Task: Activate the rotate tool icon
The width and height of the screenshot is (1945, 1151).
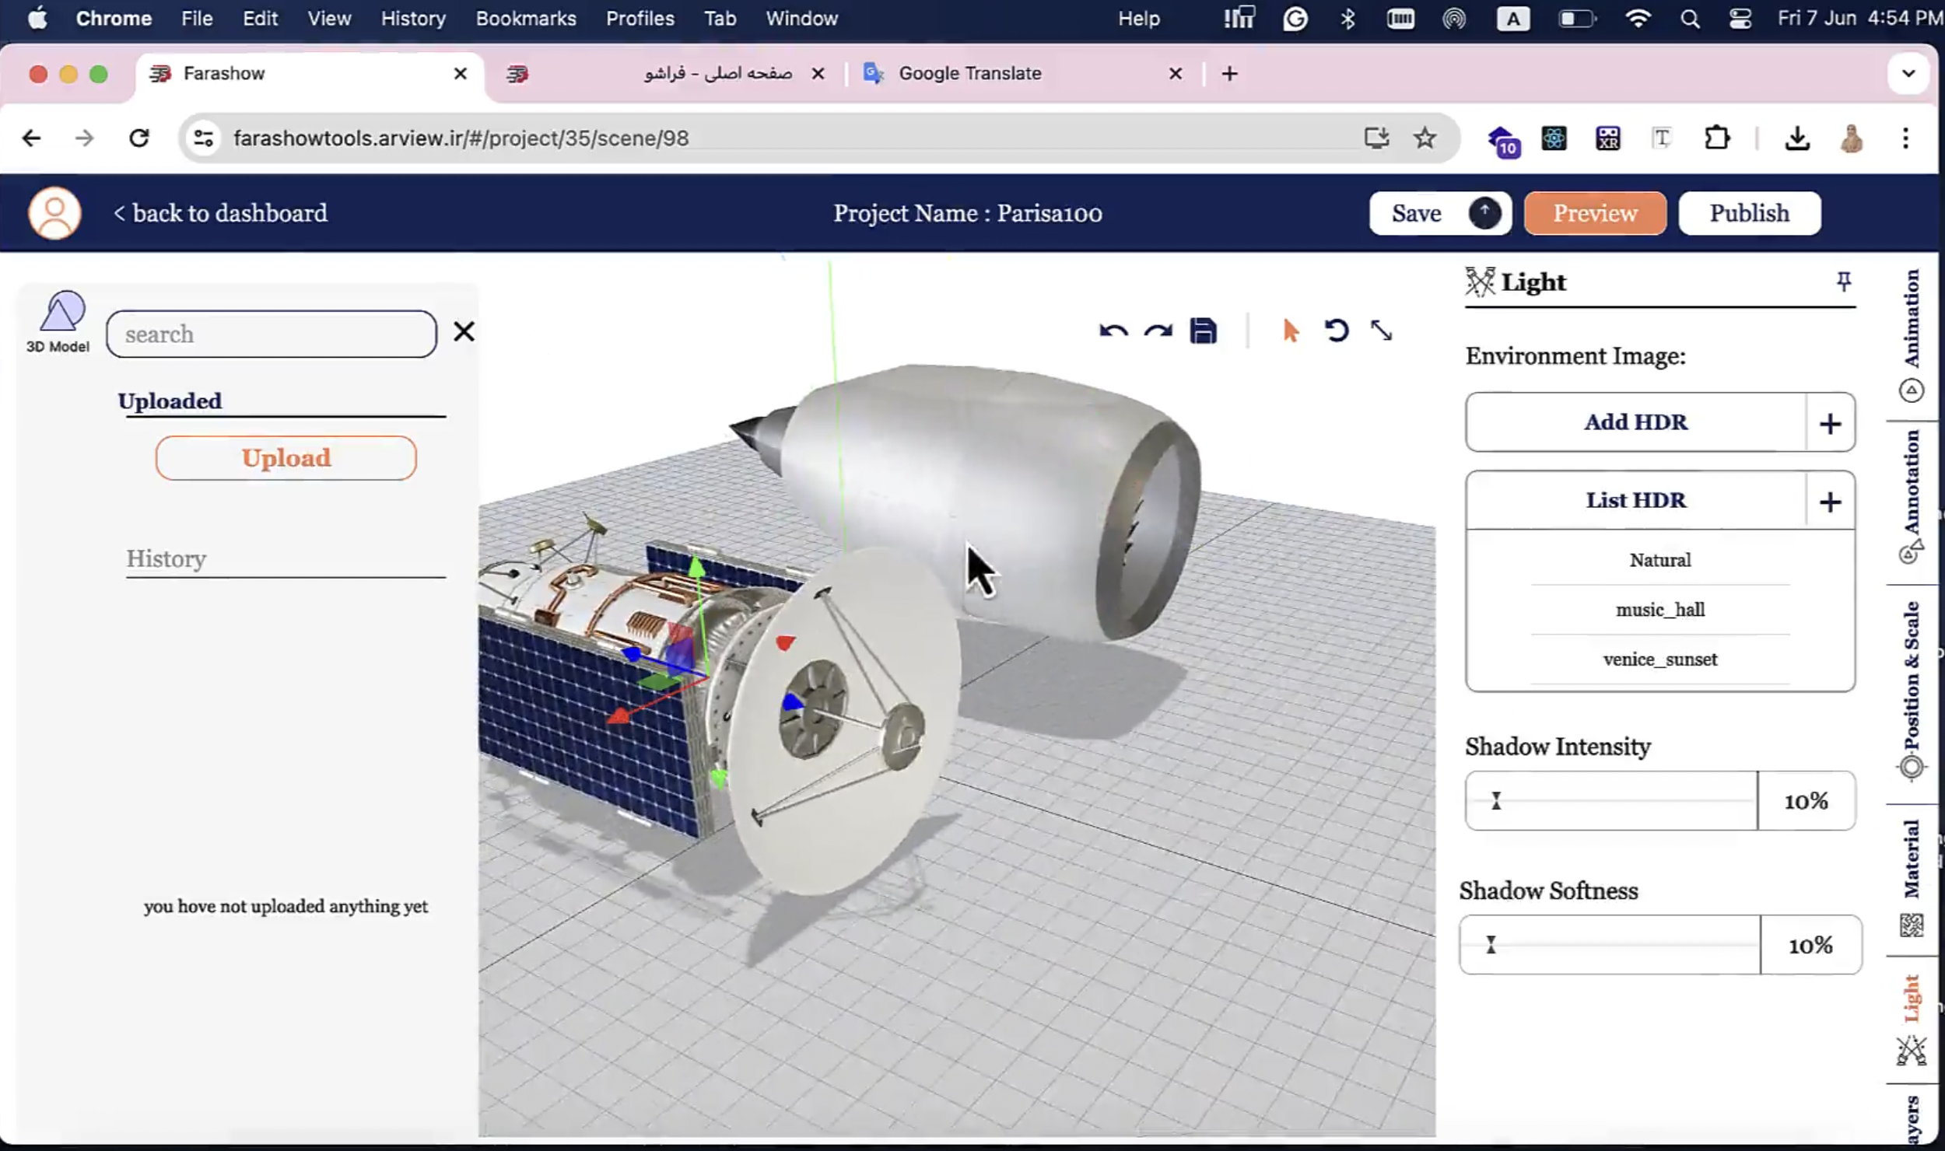Action: (x=1336, y=331)
